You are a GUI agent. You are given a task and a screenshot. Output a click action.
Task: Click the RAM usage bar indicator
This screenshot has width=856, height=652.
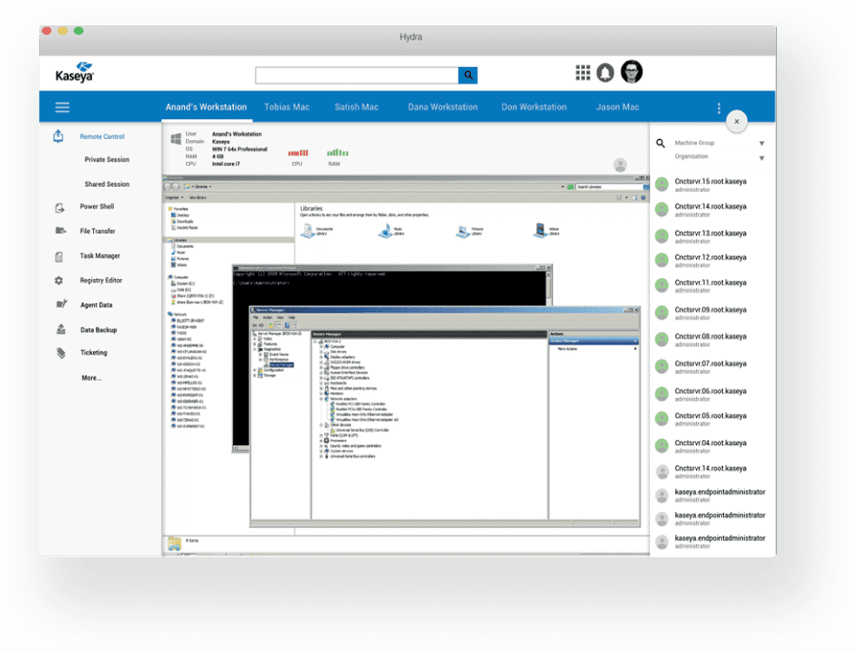337,153
